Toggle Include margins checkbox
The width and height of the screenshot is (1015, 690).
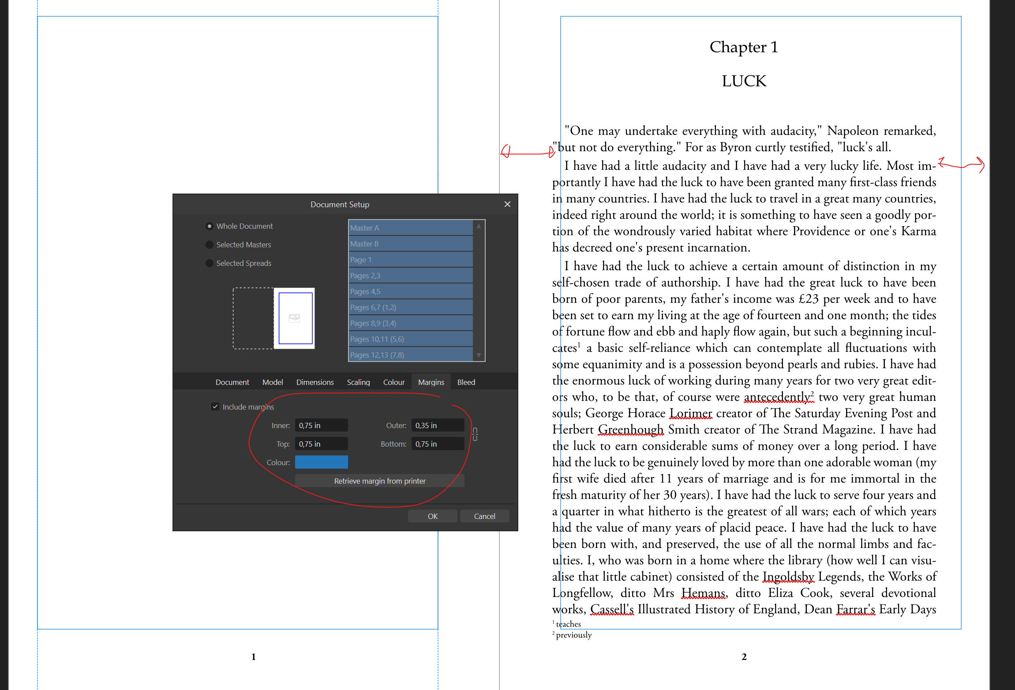215,407
